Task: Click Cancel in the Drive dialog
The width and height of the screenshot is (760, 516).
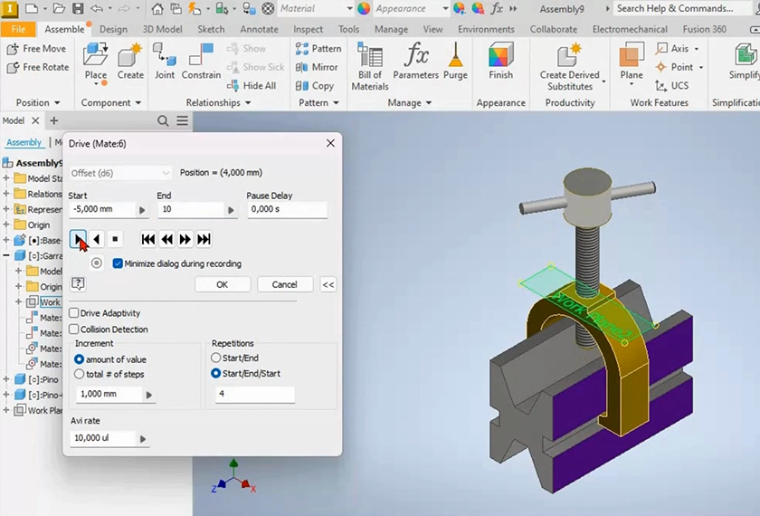Action: coord(284,284)
